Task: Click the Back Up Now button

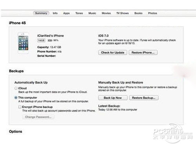Action: [x=113, y=98]
